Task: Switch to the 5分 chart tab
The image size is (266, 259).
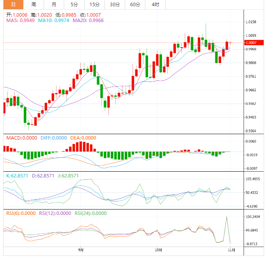Action: (74, 5)
